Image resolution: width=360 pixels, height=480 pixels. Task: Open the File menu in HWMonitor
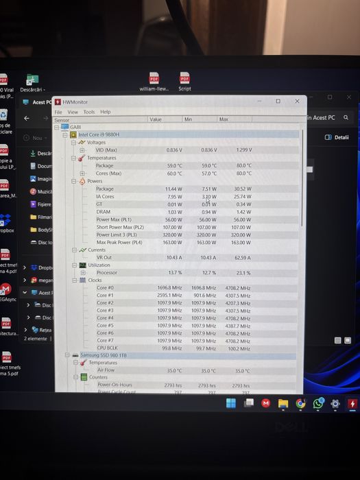58,112
